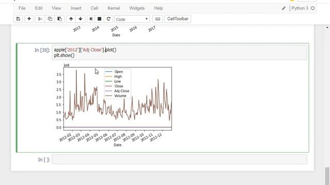The height and width of the screenshot is (185, 330).
Task: Click the pencil edit mode indicator
Action: click(x=284, y=8)
